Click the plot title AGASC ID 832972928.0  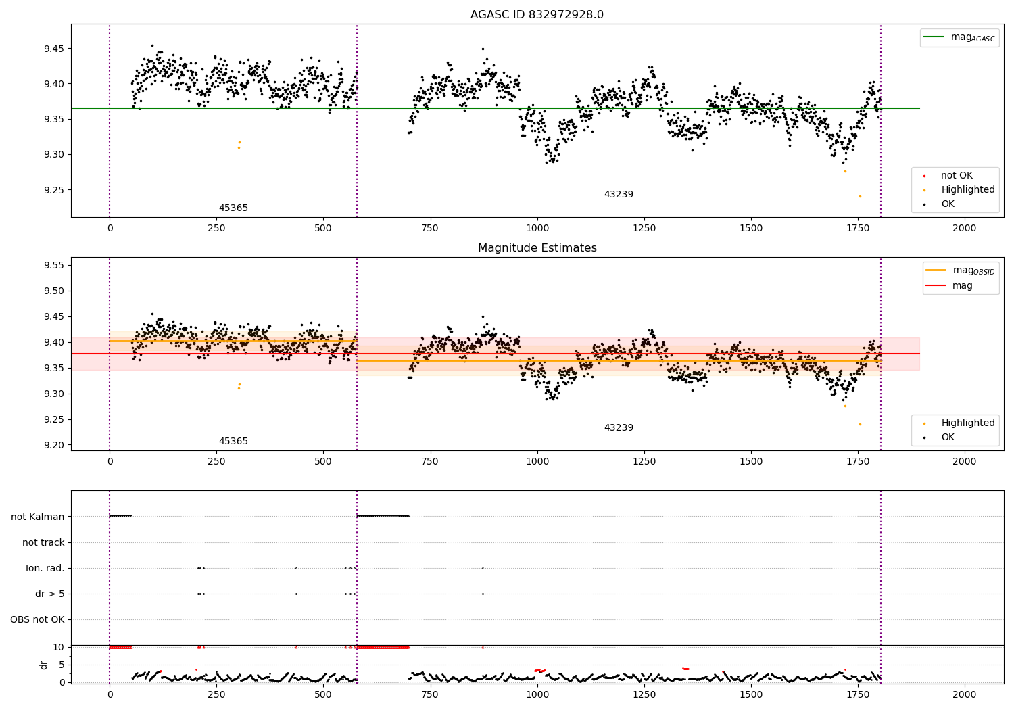point(537,15)
